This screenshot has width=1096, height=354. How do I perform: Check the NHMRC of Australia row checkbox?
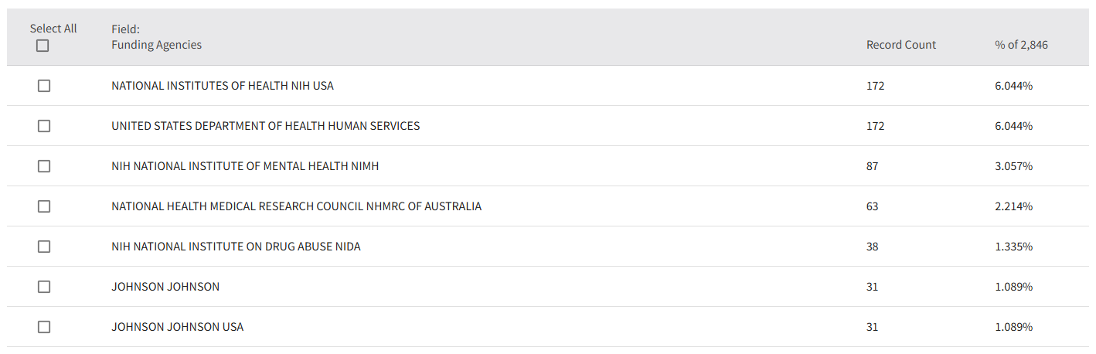[x=44, y=206]
